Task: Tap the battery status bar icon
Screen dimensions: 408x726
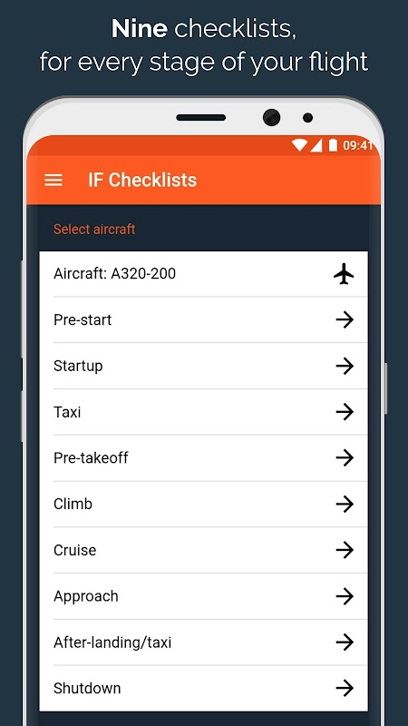Action: coord(333,145)
